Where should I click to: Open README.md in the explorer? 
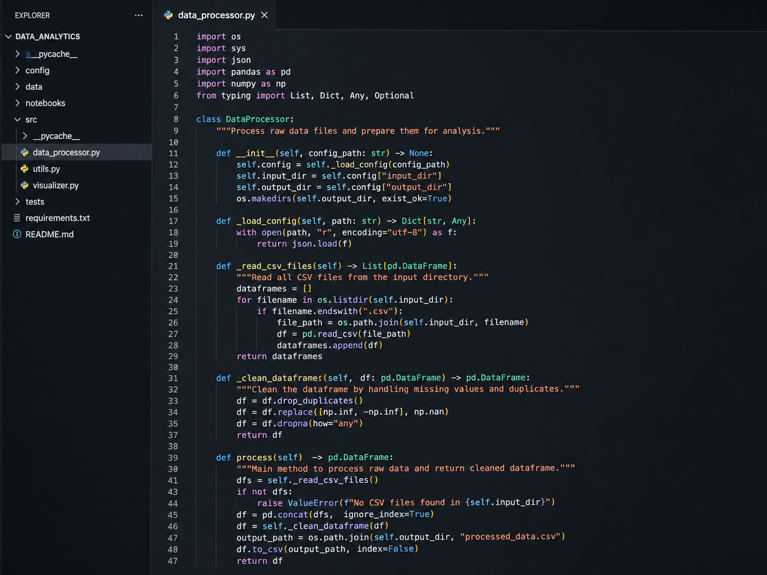(49, 235)
